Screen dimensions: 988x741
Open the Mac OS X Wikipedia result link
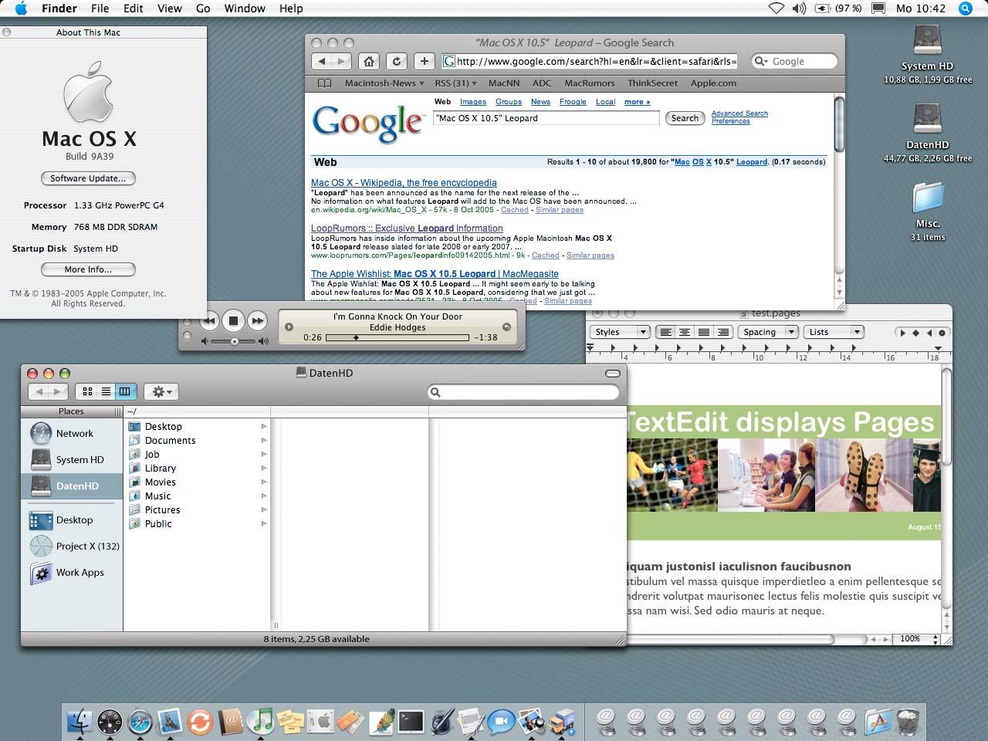tap(404, 183)
